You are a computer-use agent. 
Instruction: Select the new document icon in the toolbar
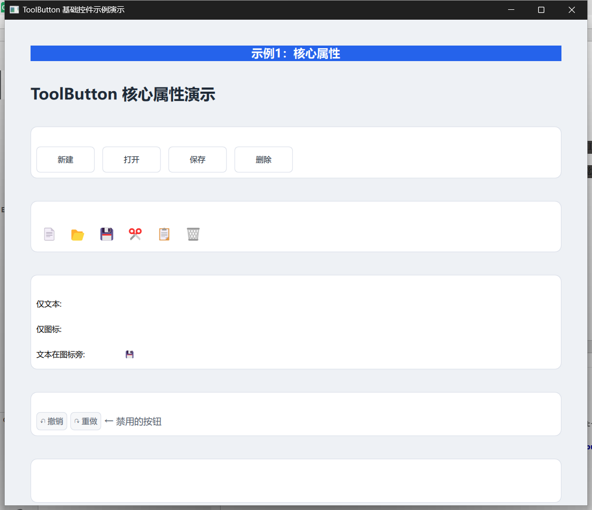click(x=49, y=234)
